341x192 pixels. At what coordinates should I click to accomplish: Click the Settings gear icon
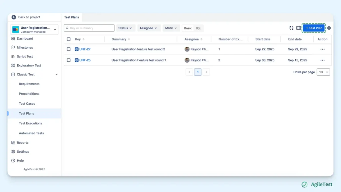tap(13, 152)
